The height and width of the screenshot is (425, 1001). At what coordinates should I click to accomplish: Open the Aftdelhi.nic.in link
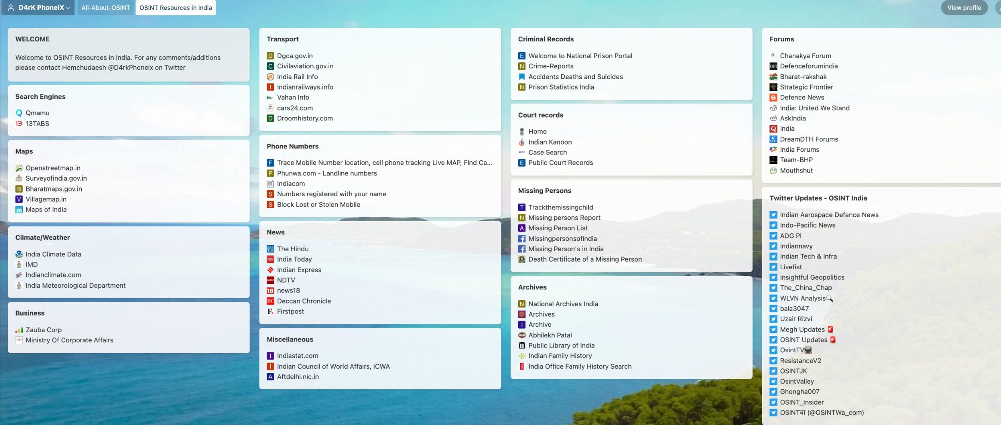(x=298, y=377)
